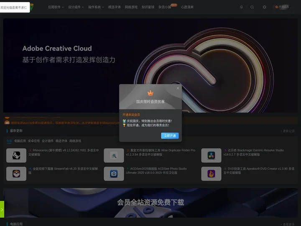Open the DaVinci Resolve Studio title
Image resolution: width=301 pixels, height=226 pixels.
(x=254, y=152)
